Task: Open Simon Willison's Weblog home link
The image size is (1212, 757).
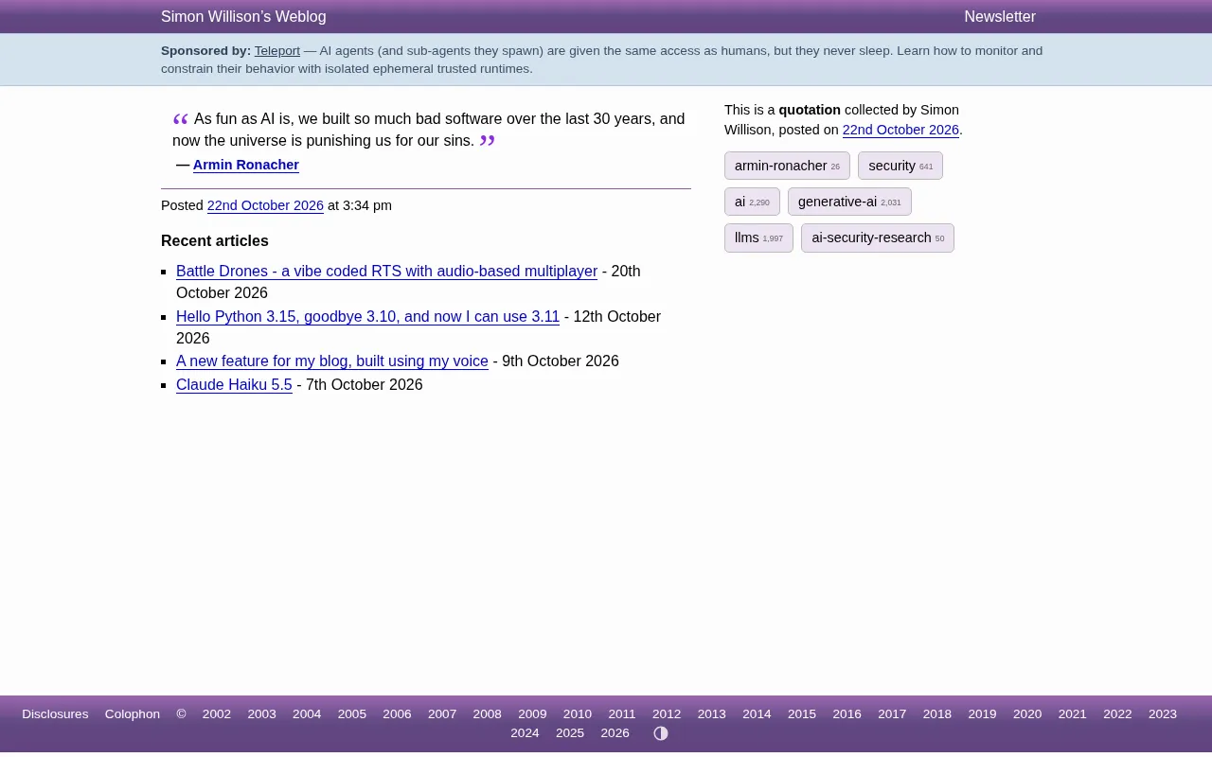Action: tap(243, 17)
